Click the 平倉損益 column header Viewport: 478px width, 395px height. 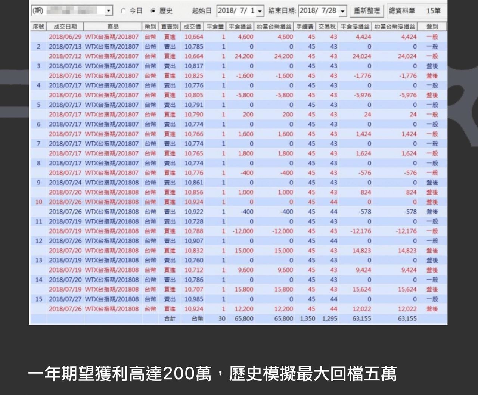[240, 27]
